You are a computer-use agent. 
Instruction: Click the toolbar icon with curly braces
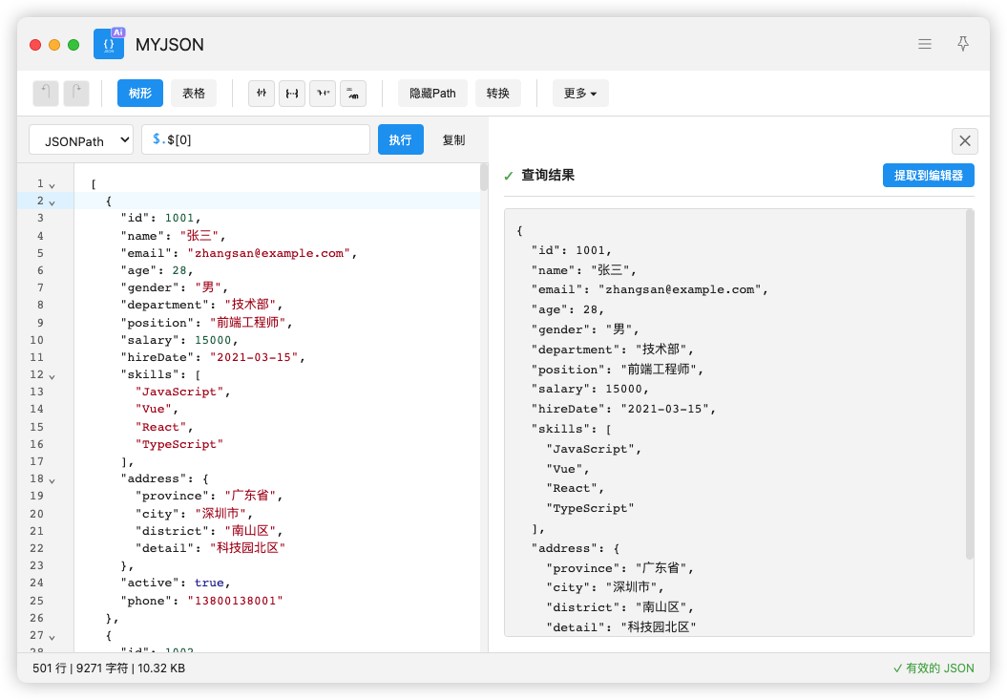point(292,93)
